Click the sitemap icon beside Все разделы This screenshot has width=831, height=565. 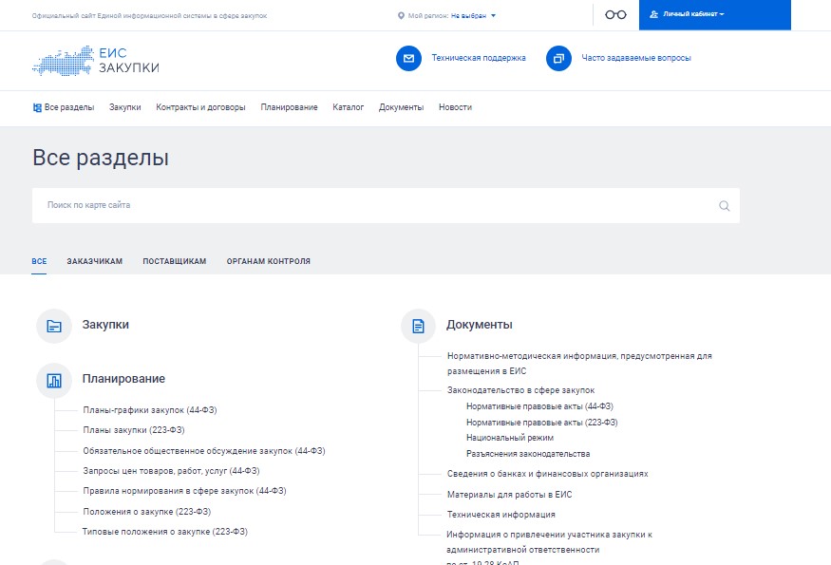37,107
